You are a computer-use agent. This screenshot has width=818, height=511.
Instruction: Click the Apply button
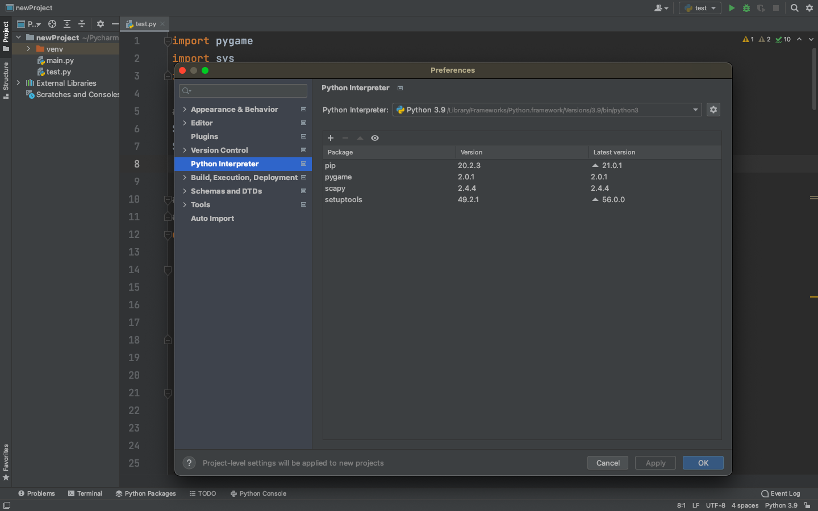(656, 463)
